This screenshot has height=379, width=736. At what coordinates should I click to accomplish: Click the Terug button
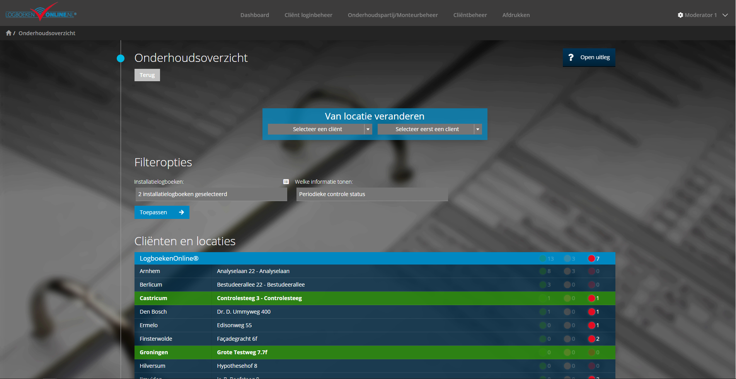pyautogui.click(x=147, y=75)
